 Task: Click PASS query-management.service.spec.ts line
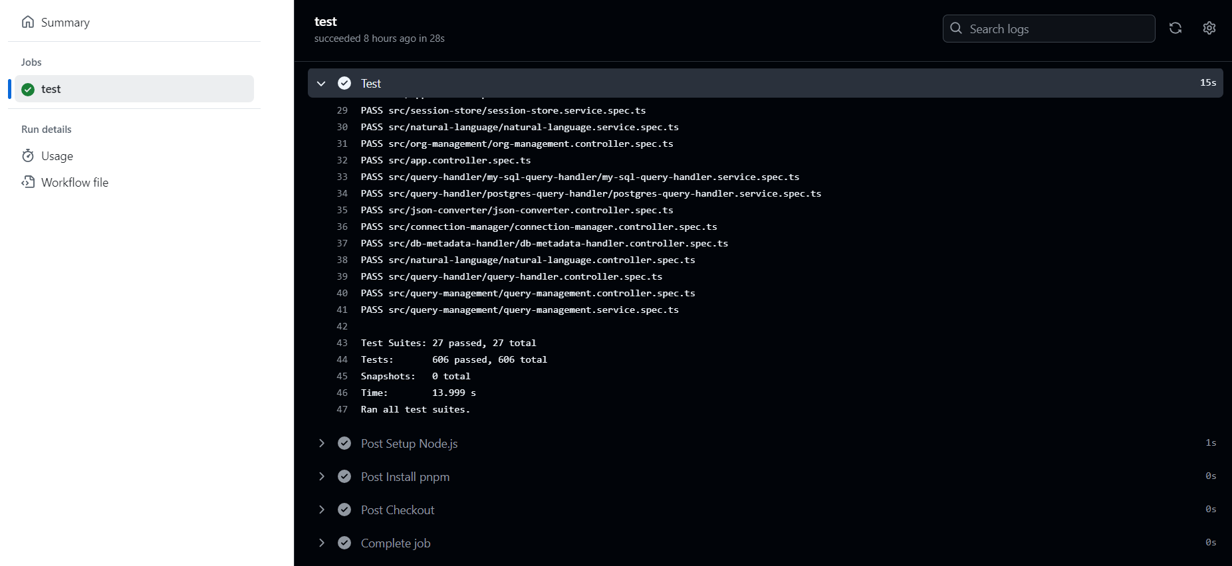520,310
